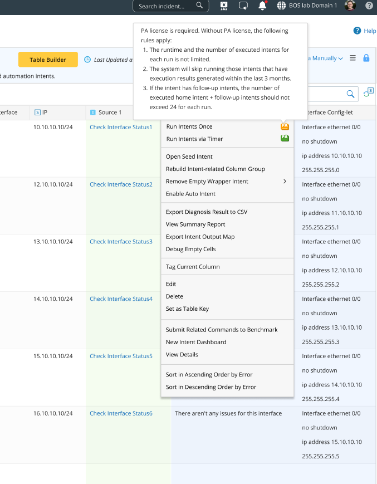
Task: Open the Check Interface Status1 link
Action: pos(121,127)
